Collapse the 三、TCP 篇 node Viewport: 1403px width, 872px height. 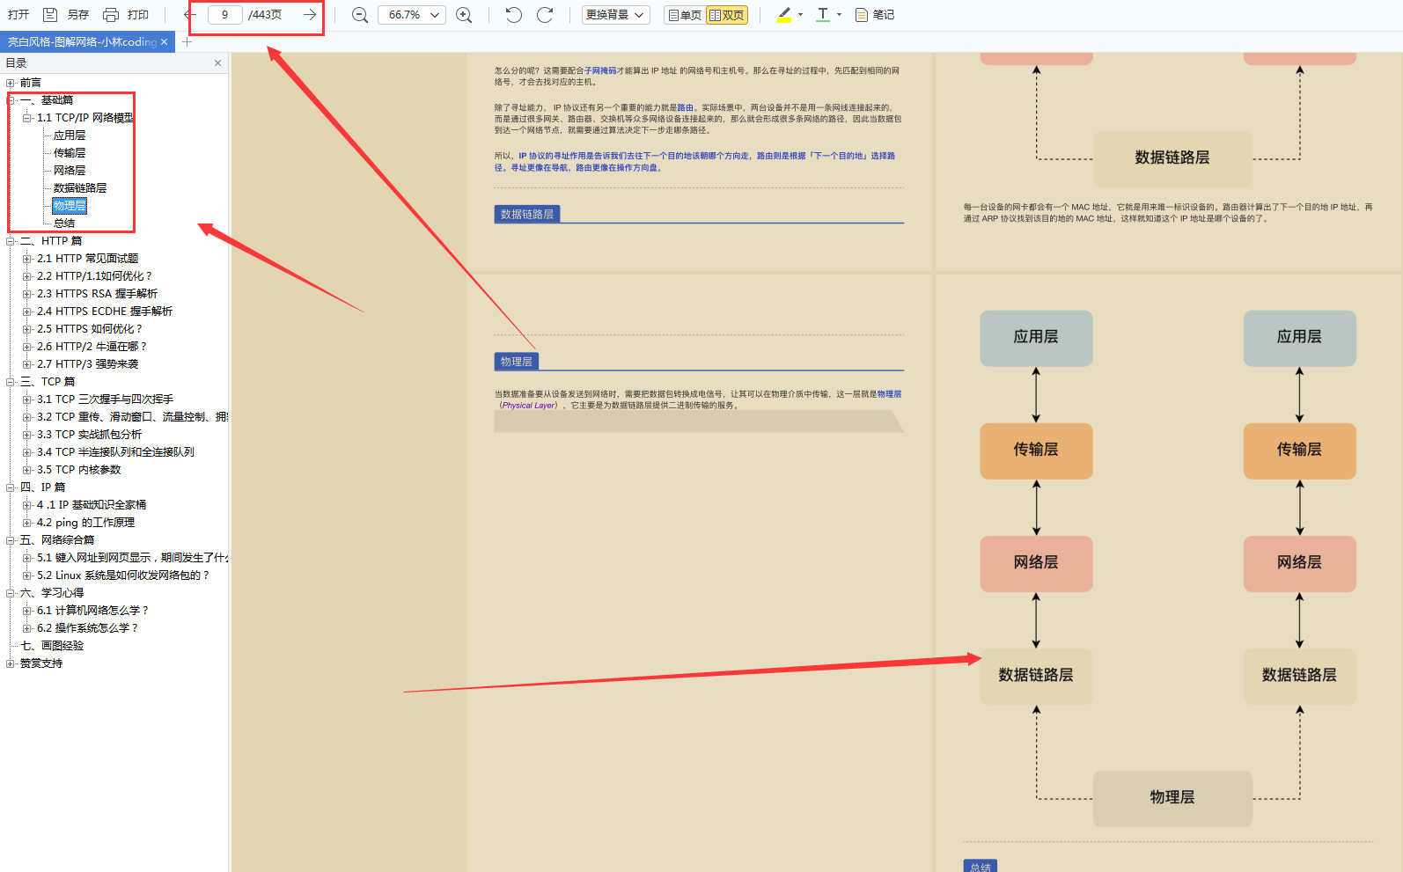click(11, 382)
